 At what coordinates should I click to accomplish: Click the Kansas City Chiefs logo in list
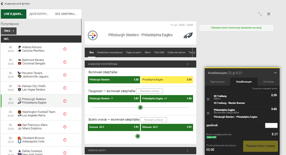pos(19,86)
